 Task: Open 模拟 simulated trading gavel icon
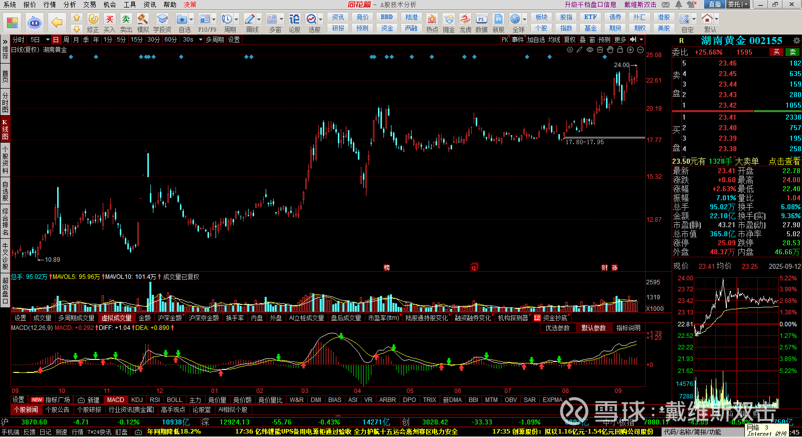click(142, 19)
